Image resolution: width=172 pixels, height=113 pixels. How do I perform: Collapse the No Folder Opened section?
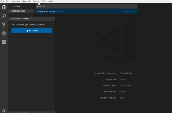tap(21, 19)
